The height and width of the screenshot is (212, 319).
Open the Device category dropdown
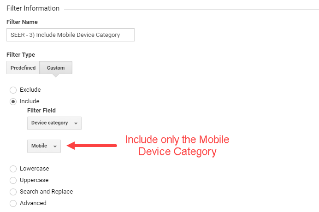pyautogui.click(x=54, y=123)
